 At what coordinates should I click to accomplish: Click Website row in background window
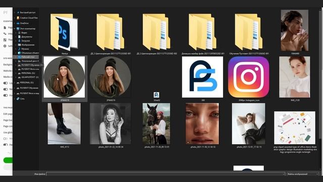(x=8, y=71)
